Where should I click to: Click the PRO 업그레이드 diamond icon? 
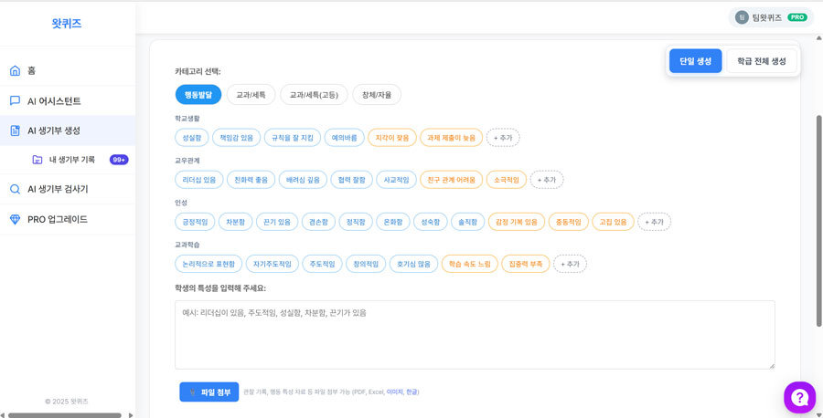tap(15, 219)
